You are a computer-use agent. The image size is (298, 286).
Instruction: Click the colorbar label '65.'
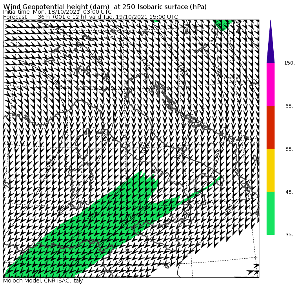289,106
